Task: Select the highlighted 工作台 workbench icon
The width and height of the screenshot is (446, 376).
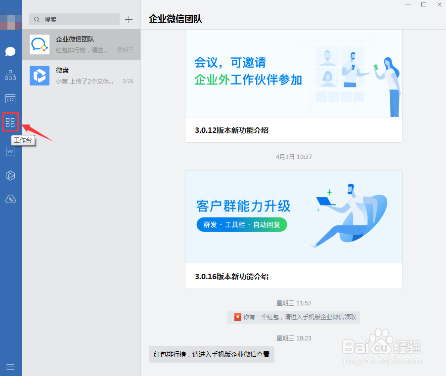Action: (x=10, y=122)
